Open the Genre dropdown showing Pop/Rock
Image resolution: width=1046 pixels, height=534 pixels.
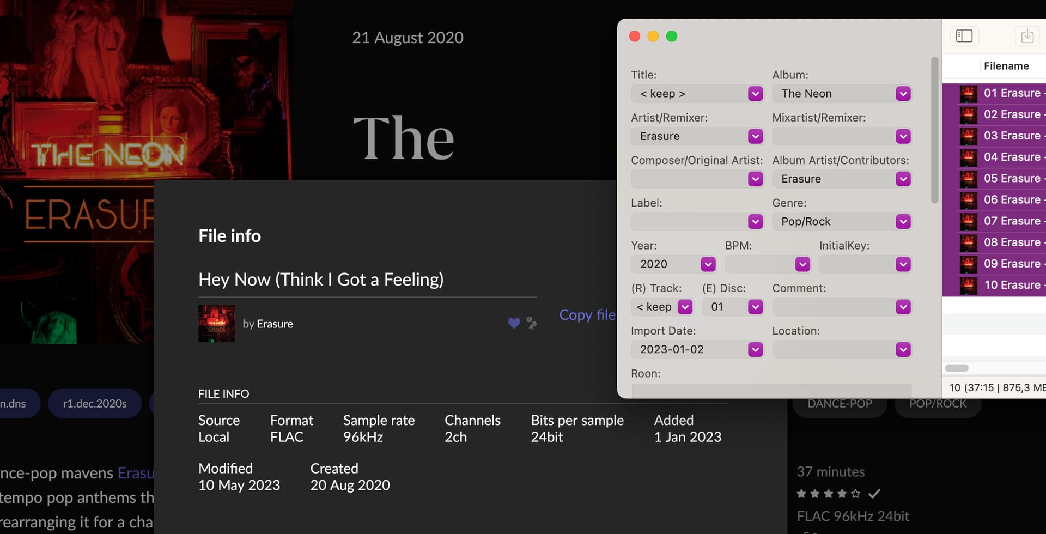(x=903, y=222)
